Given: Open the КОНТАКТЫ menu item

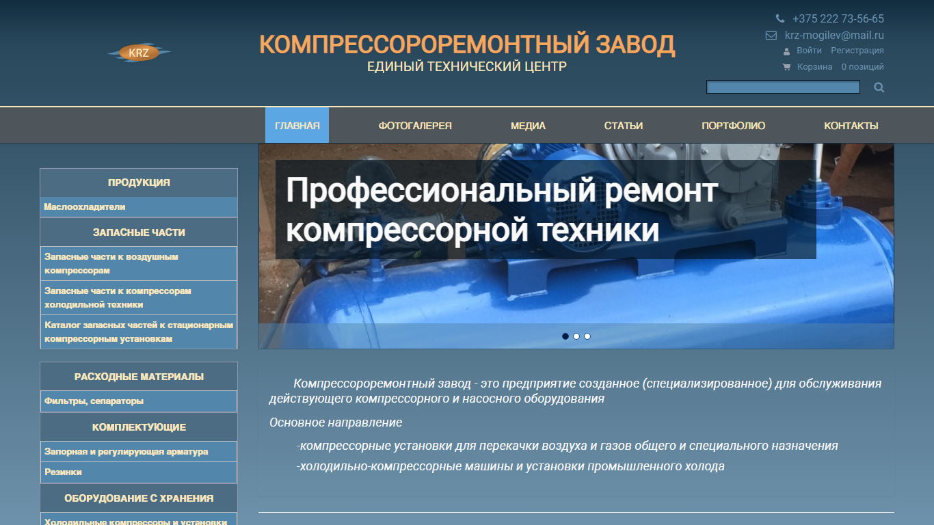Looking at the screenshot, I should pos(851,126).
